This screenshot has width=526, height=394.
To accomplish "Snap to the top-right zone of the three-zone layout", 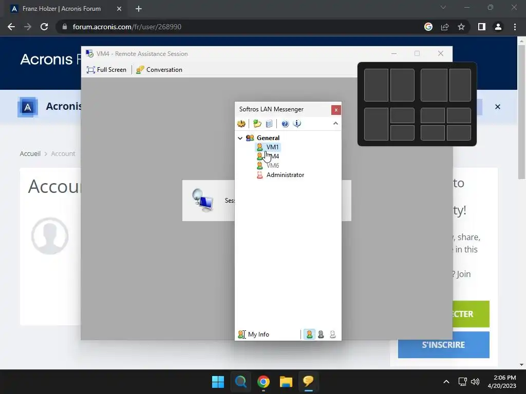I will 402,115.
